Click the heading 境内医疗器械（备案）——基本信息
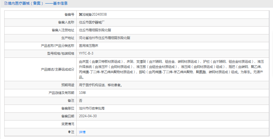 tap(38, 3)
